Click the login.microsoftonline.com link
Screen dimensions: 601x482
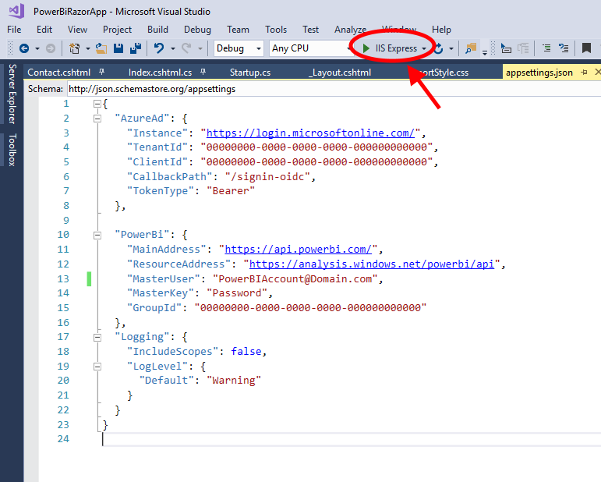point(310,133)
